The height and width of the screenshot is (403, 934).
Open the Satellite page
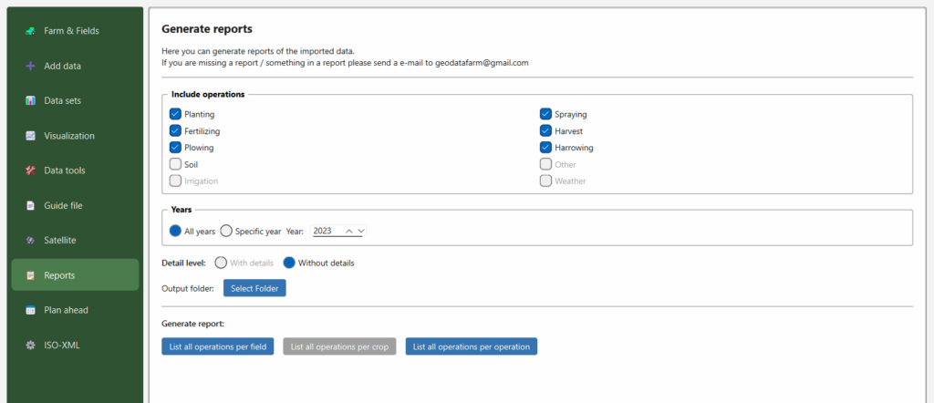click(x=75, y=241)
